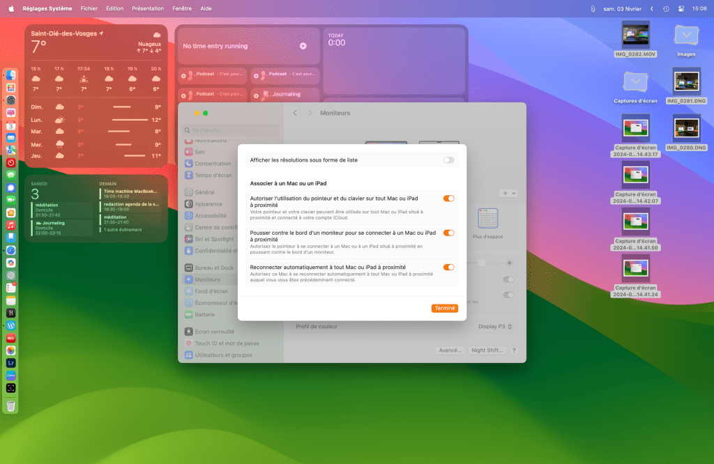Open the Apple menu

[11, 8]
